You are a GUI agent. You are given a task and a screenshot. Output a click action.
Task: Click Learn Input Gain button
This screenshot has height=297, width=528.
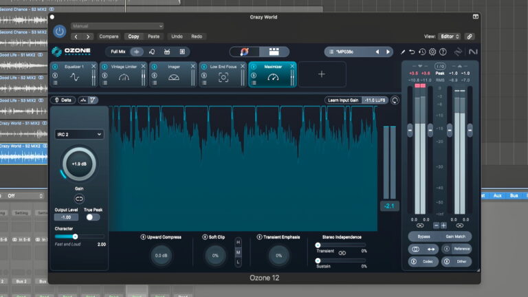click(x=343, y=100)
